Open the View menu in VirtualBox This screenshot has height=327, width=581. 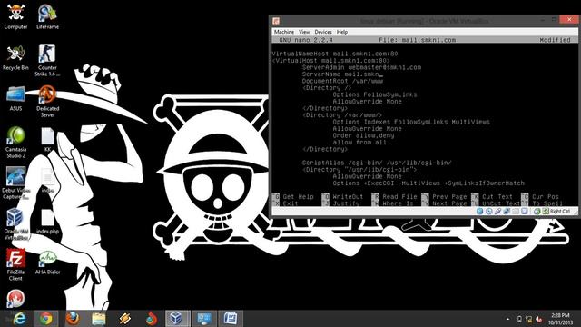[x=304, y=32]
